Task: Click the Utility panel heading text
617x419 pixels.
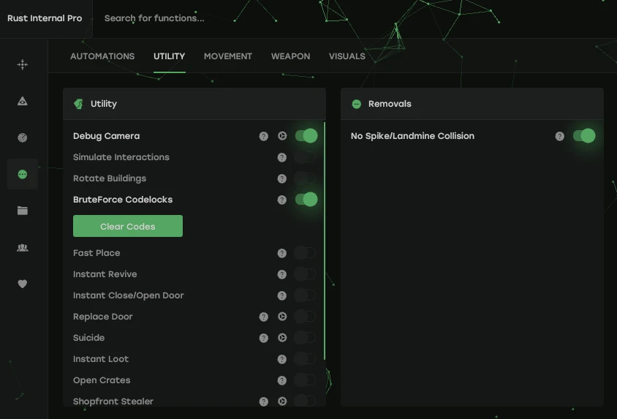Action: pyautogui.click(x=104, y=104)
